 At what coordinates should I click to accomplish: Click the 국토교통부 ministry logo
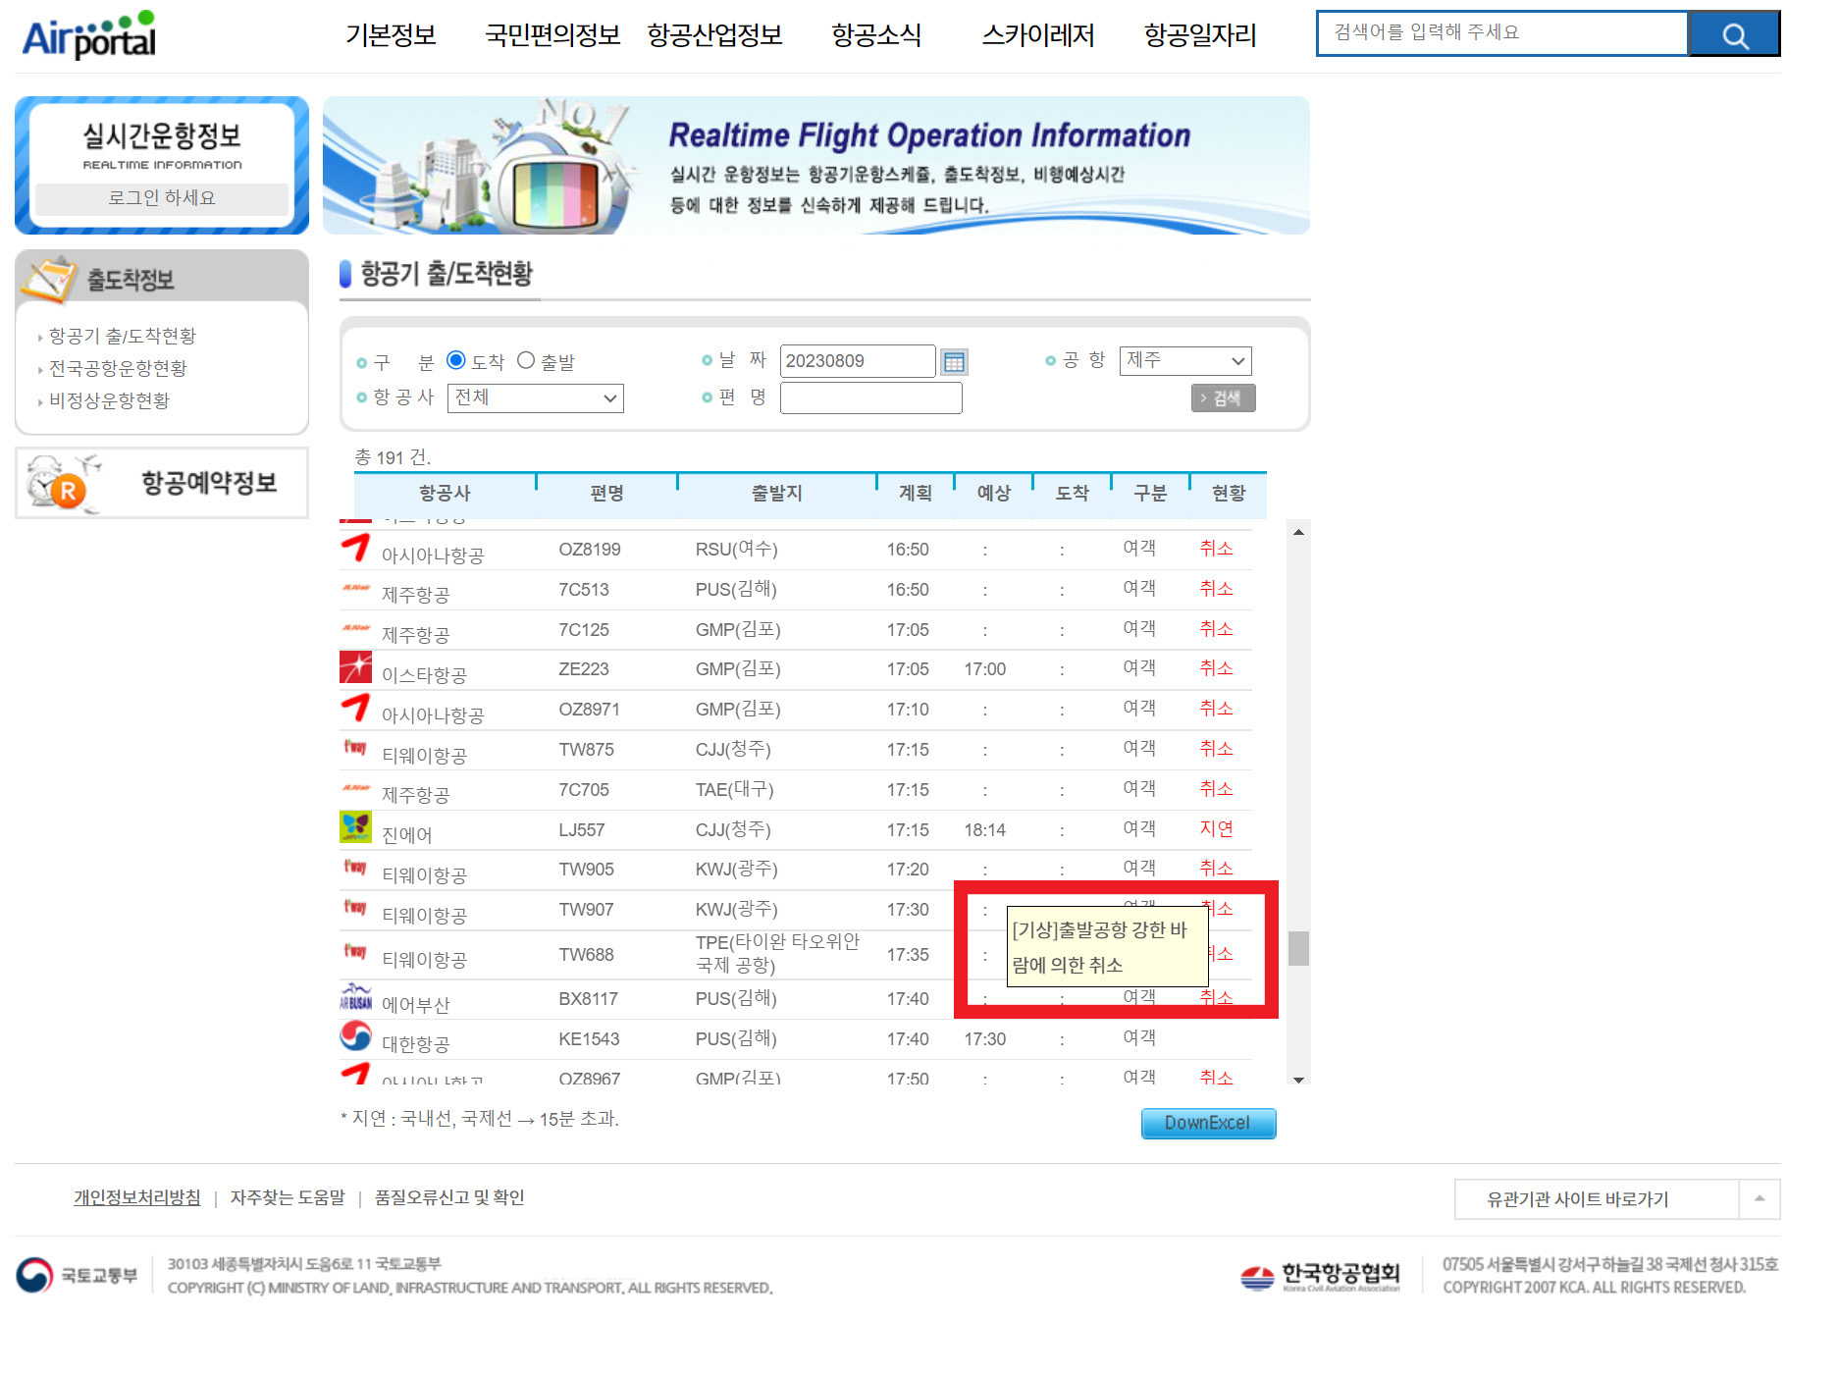click(77, 1275)
